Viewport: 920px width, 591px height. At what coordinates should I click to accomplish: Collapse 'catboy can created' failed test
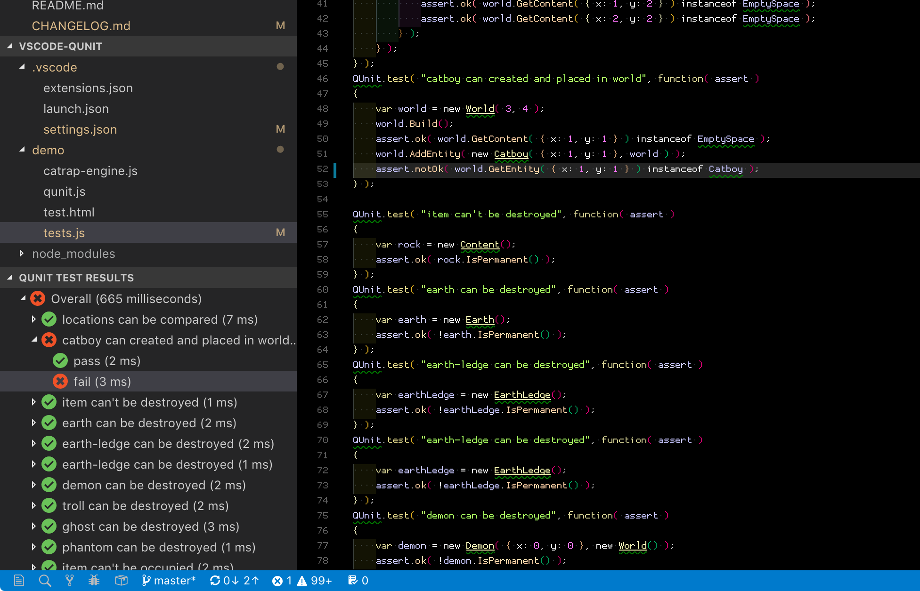(x=34, y=340)
